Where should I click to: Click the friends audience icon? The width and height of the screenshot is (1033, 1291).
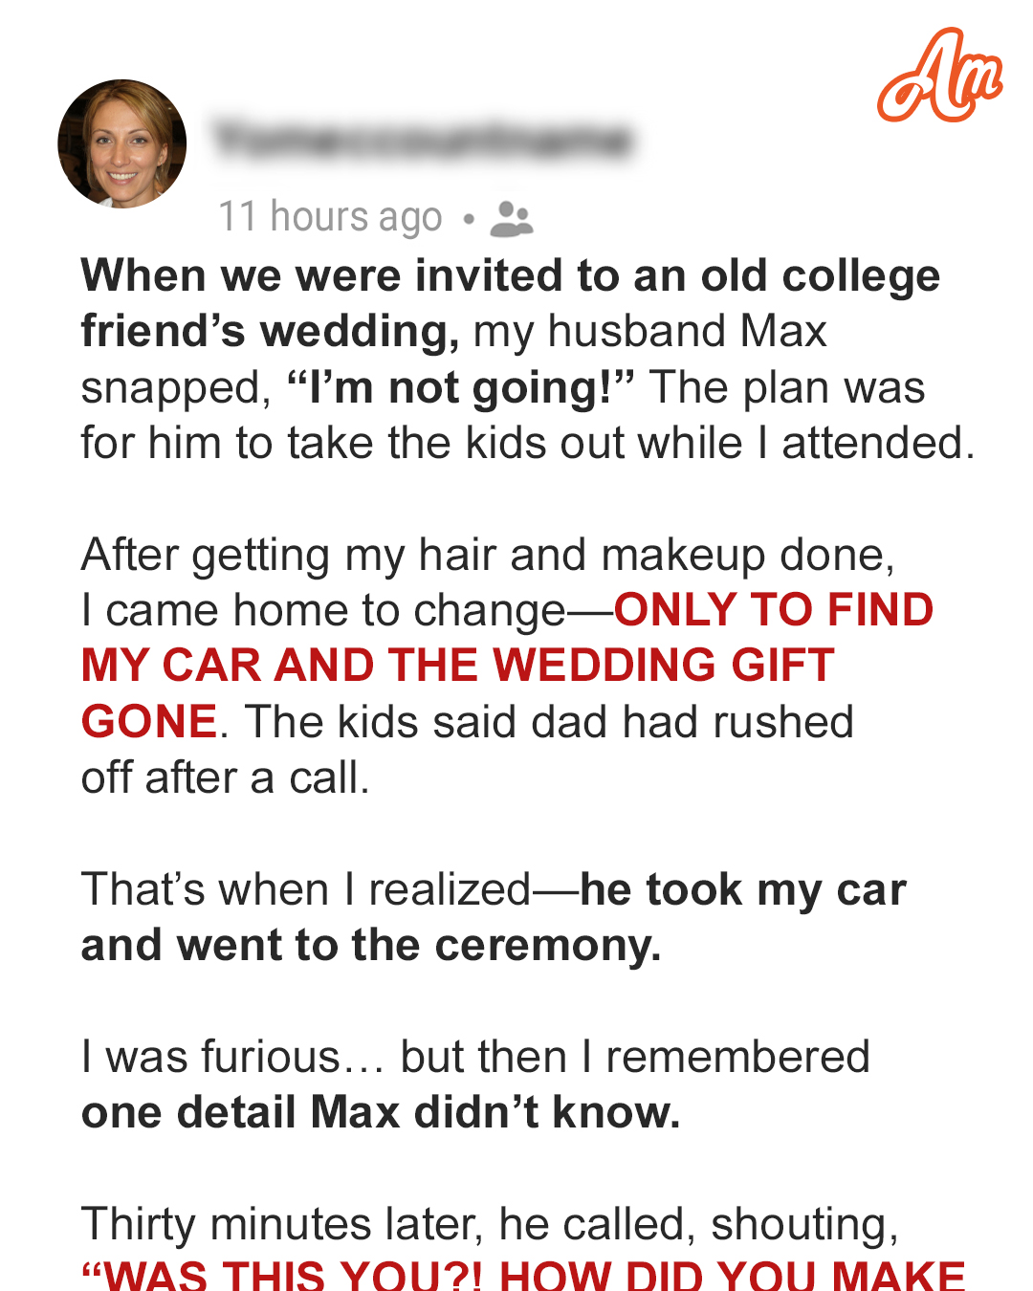tap(511, 218)
